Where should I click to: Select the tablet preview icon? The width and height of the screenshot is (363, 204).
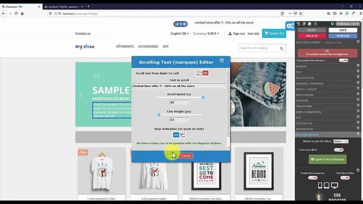(x=327, y=185)
